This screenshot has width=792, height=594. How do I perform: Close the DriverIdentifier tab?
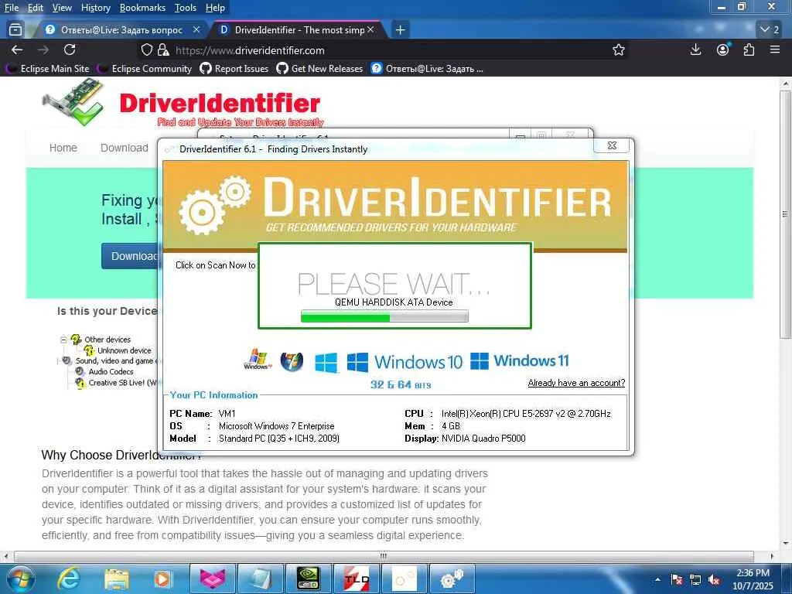pyautogui.click(x=370, y=30)
